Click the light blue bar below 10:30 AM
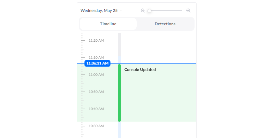 click(x=119, y=130)
